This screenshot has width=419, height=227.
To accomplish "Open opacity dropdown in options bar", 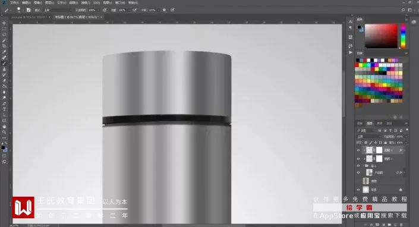I will point(98,10).
